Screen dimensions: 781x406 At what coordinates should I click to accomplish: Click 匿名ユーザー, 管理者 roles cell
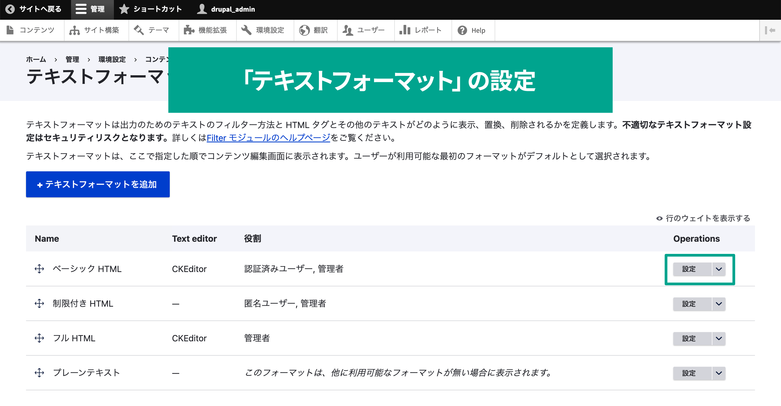point(285,303)
